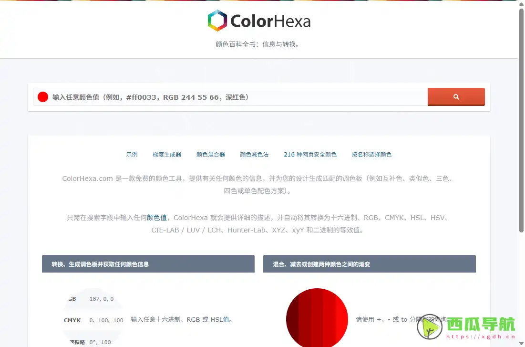Image resolution: width=525 pixels, height=347 pixels.
Task: Focus the color value search input field
Action: (x=230, y=97)
